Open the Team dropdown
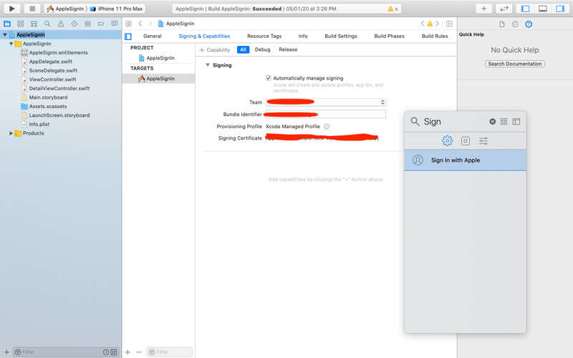This screenshot has height=358, width=573. pyautogui.click(x=326, y=102)
